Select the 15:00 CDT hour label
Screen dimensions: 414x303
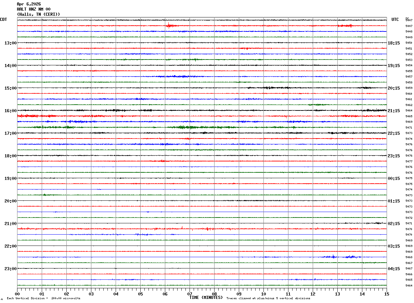pyautogui.click(x=11, y=88)
